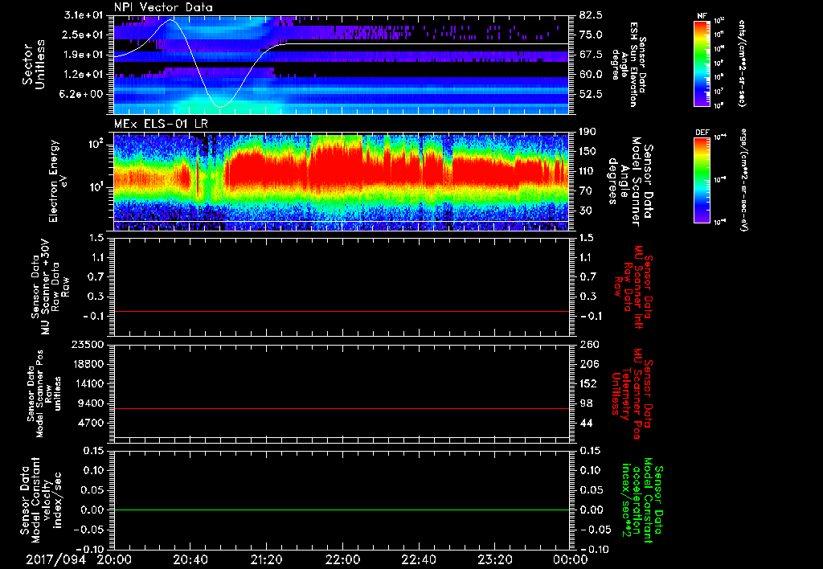
Task: Click the '190' scanner angle tick label
Action: click(588, 132)
